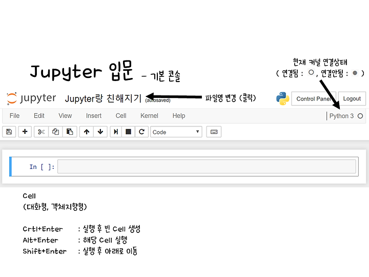Click the Python 3 kernel name
This screenshot has width=369, height=277.
click(341, 116)
